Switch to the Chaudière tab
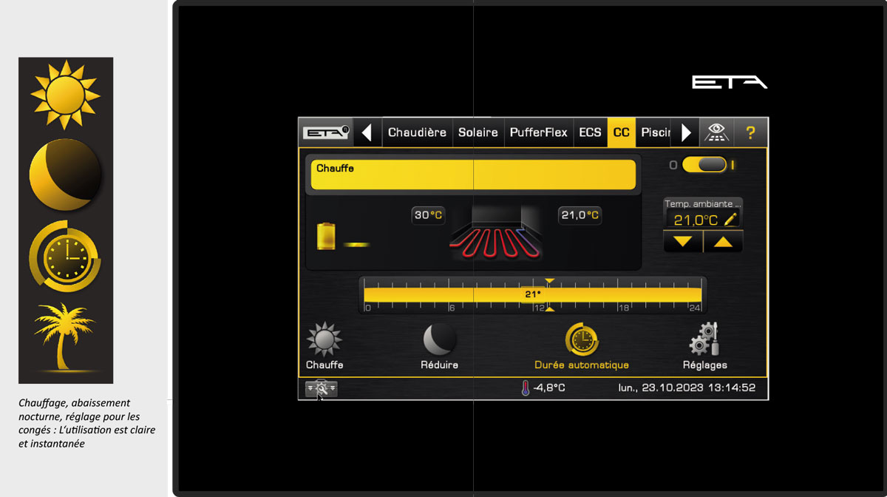The width and height of the screenshot is (887, 497). pyautogui.click(x=417, y=133)
